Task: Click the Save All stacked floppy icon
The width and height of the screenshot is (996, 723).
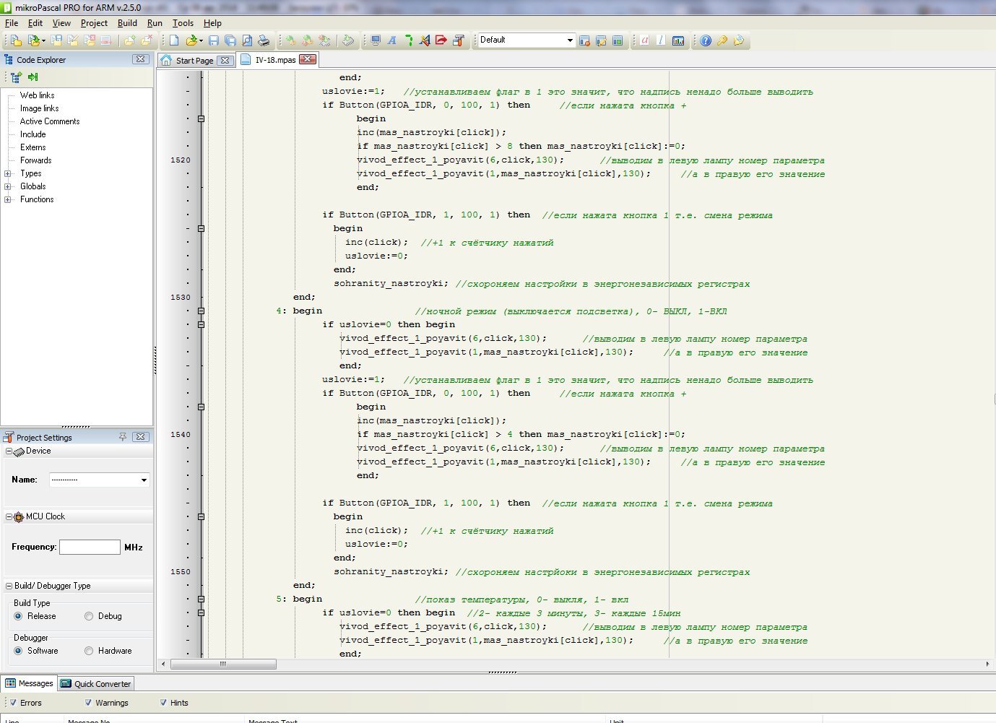Action: tap(230, 40)
